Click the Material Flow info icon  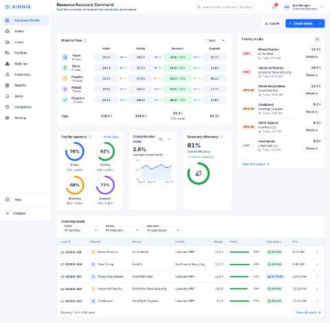point(85,41)
